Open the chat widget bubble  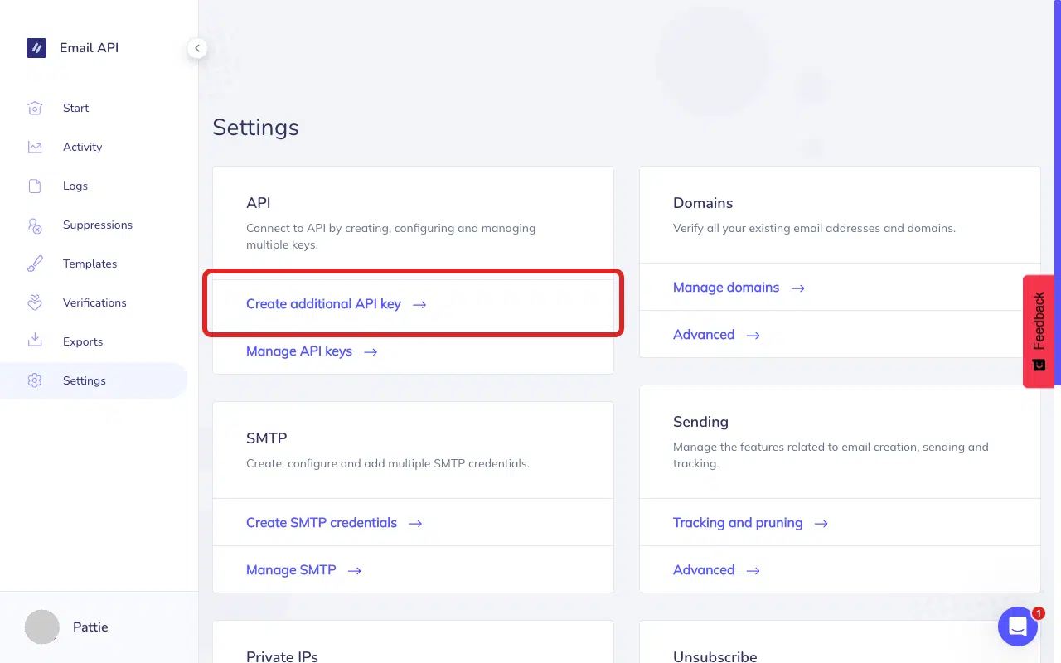pyautogui.click(x=1018, y=627)
